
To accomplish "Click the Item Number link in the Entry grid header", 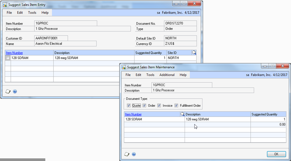I will (14, 53).
